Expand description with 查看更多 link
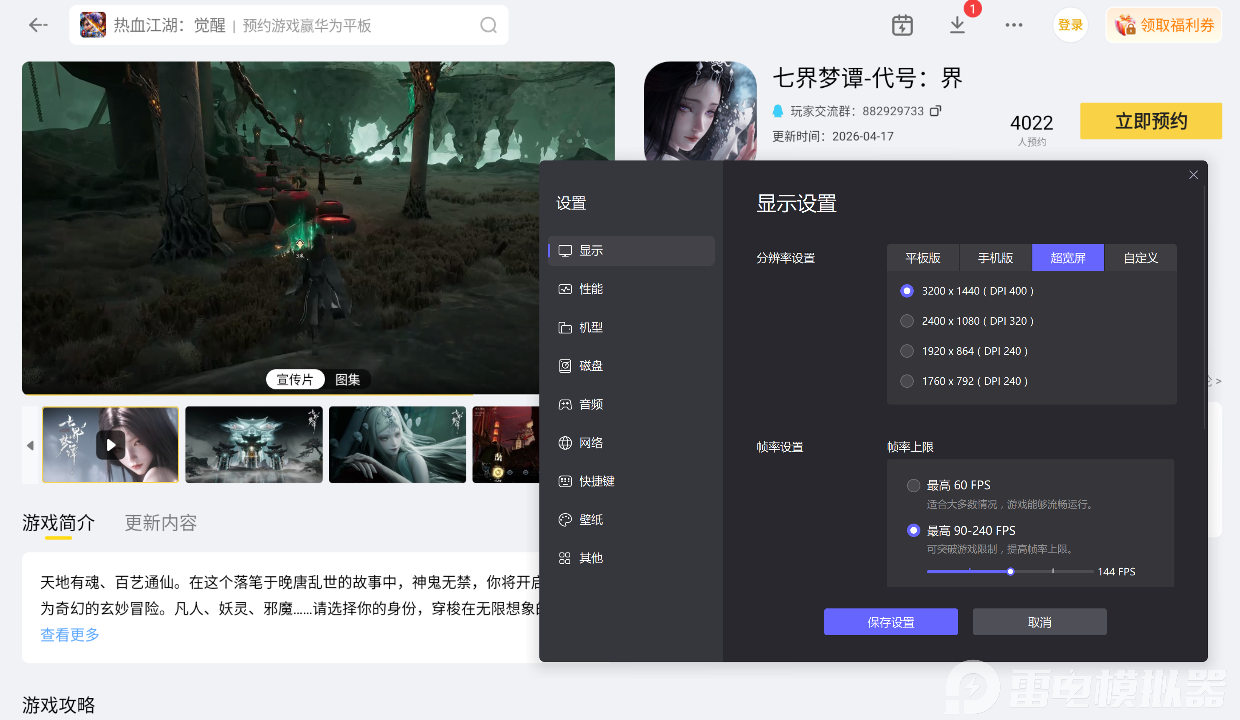This screenshot has height=720, width=1240. 69,634
